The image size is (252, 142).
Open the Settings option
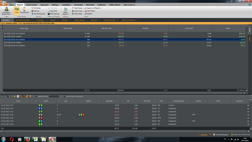point(35,11)
